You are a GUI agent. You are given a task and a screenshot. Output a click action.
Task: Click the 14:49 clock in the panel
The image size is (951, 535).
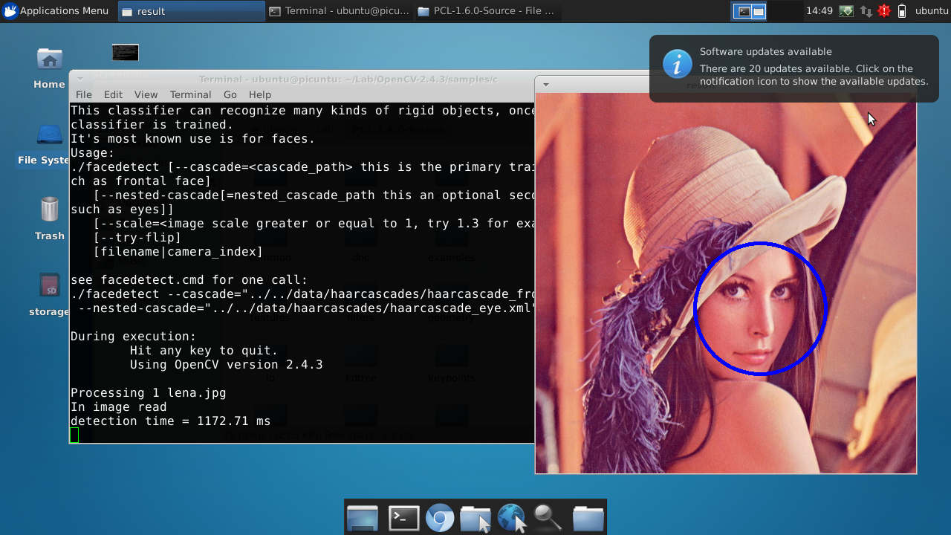click(x=819, y=11)
